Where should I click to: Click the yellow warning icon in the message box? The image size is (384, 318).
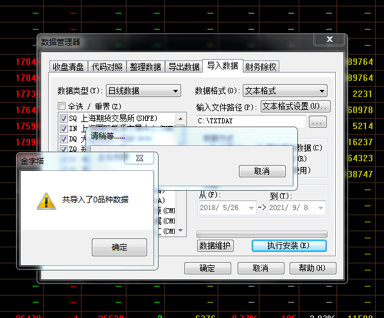coord(46,201)
